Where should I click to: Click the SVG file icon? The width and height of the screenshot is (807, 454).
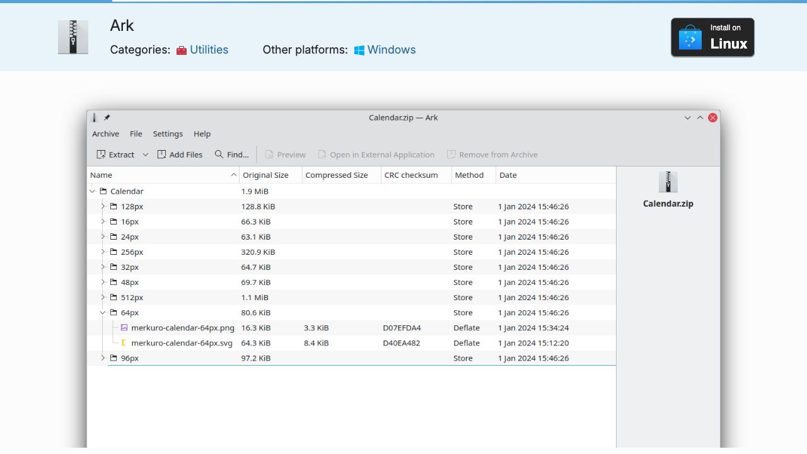124,342
